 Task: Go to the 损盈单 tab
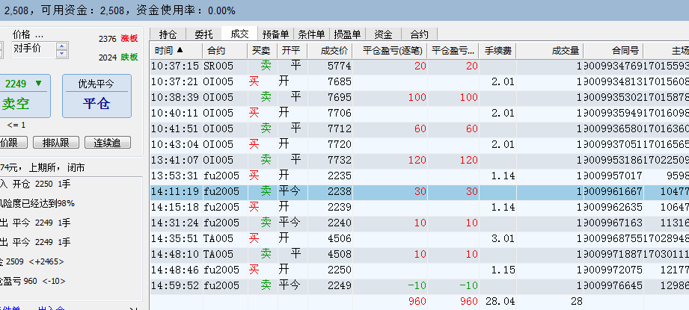(x=347, y=34)
